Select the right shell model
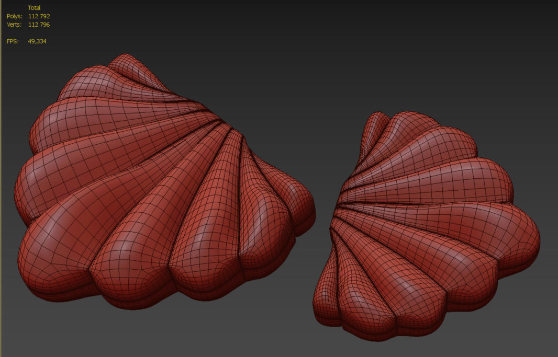Screen dimensions: 558x357 (426, 226)
